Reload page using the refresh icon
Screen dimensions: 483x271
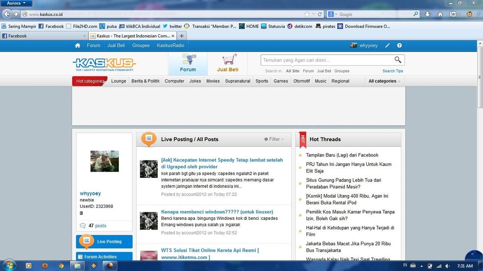[320, 14]
